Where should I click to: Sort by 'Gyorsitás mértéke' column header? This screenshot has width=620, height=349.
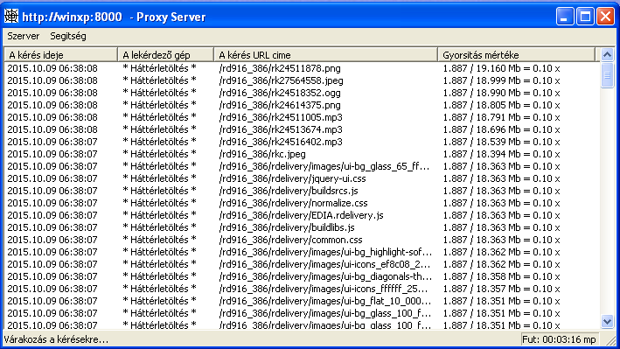coord(516,55)
